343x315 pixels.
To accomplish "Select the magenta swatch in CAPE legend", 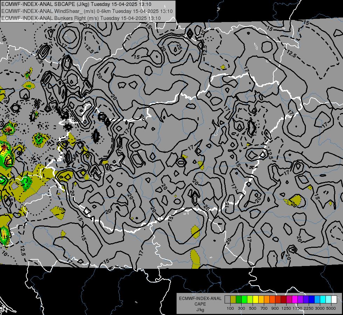I will (x=295, y=300).
